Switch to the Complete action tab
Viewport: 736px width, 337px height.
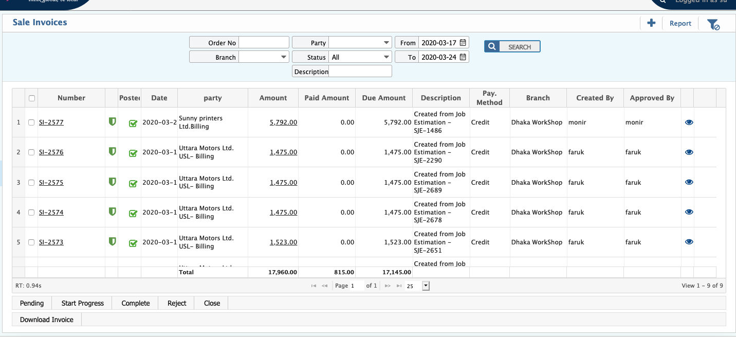pos(135,303)
